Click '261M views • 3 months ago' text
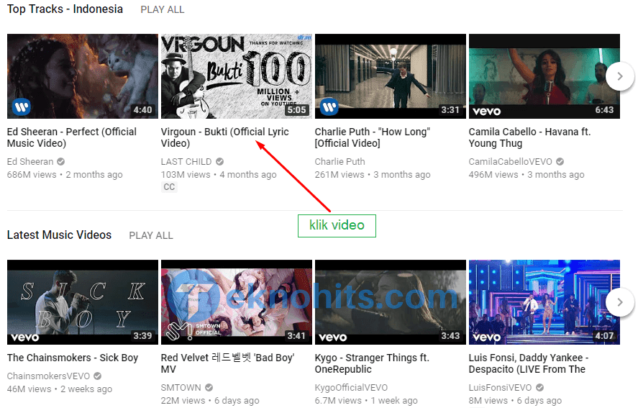The height and width of the screenshot is (408, 638). click(373, 175)
